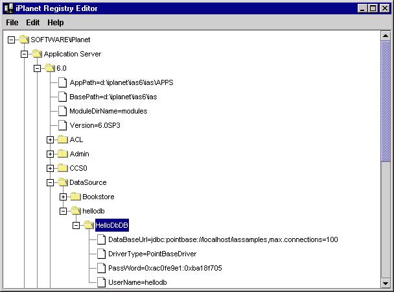Click the PassWord value document icon
This screenshot has width=394, height=292.
coord(101,268)
